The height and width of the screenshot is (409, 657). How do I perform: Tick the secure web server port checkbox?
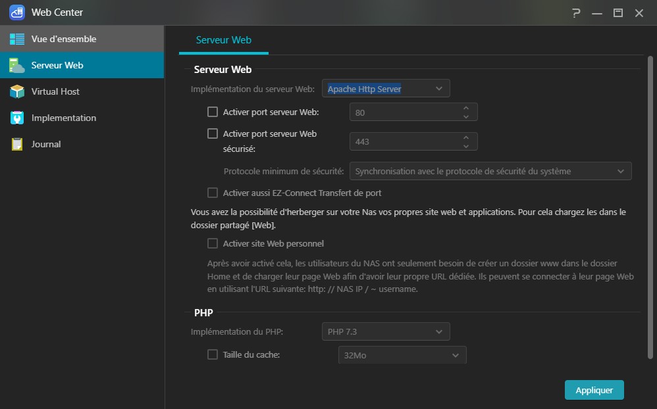coord(213,133)
